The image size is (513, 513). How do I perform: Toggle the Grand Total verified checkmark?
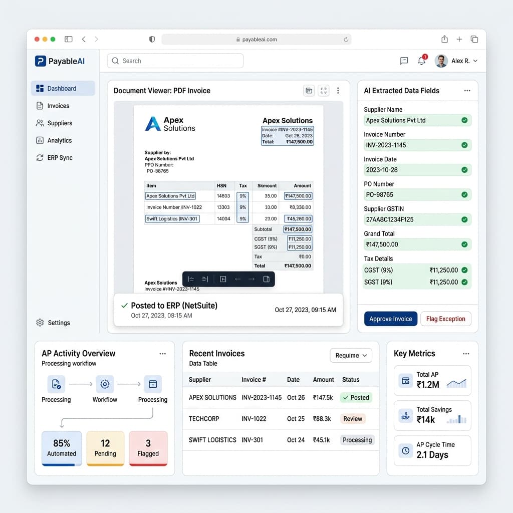(x=464, y=244)
